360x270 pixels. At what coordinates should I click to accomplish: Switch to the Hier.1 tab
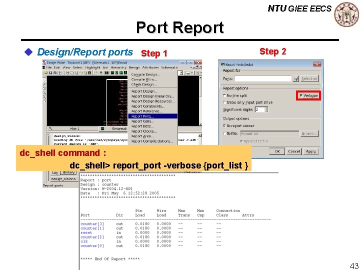73,129
